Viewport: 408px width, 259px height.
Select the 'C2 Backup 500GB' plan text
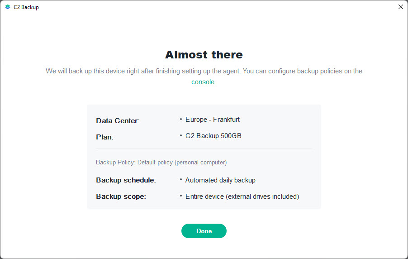coord(213,135)
